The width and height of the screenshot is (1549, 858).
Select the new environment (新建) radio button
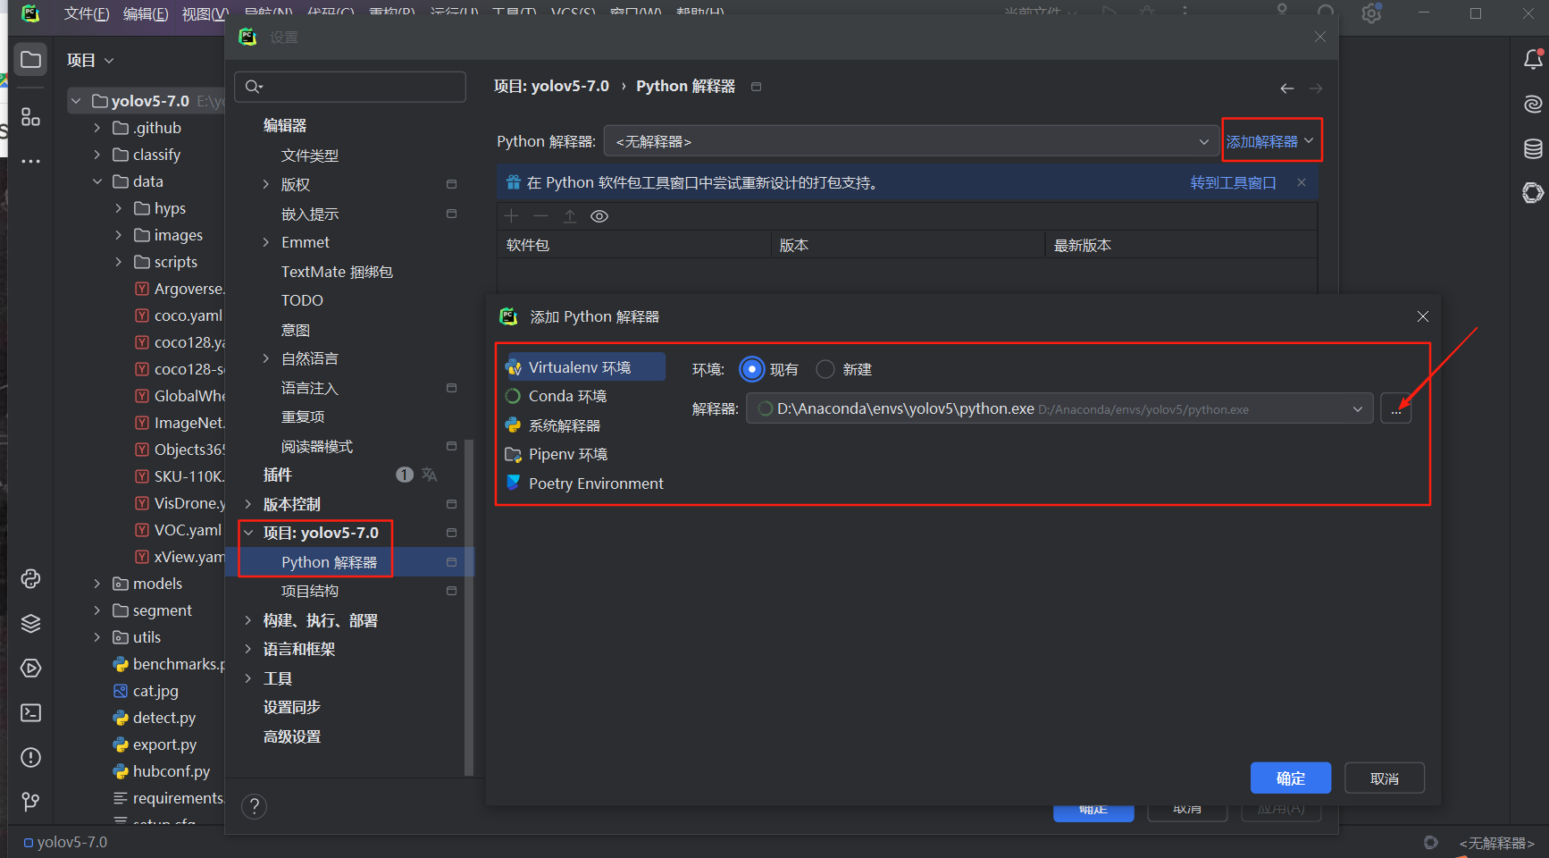[x=825, y=369]
